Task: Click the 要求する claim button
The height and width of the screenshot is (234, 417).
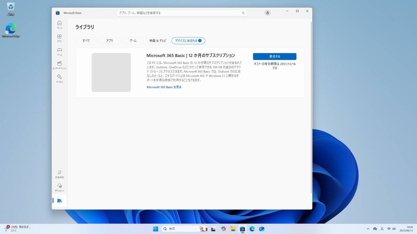Action: [x=275, y=57]
